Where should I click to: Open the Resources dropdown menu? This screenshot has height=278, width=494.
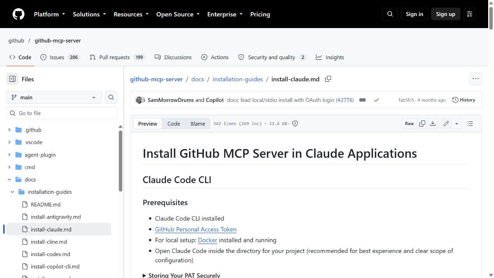(x=131, y=14)
